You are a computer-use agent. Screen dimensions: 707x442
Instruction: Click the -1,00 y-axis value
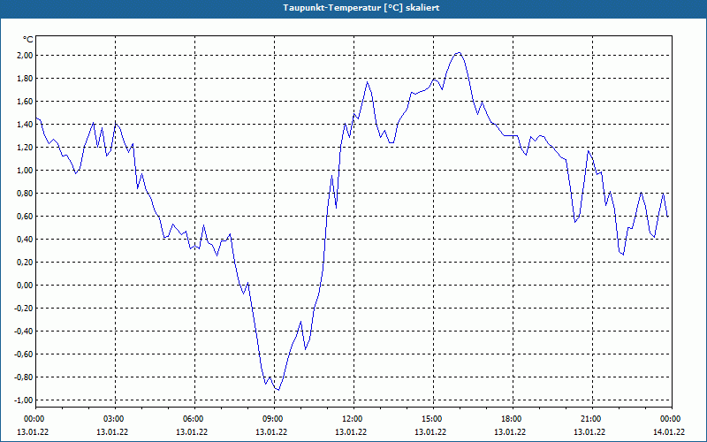pyautogui.click(x=23, y=400)
